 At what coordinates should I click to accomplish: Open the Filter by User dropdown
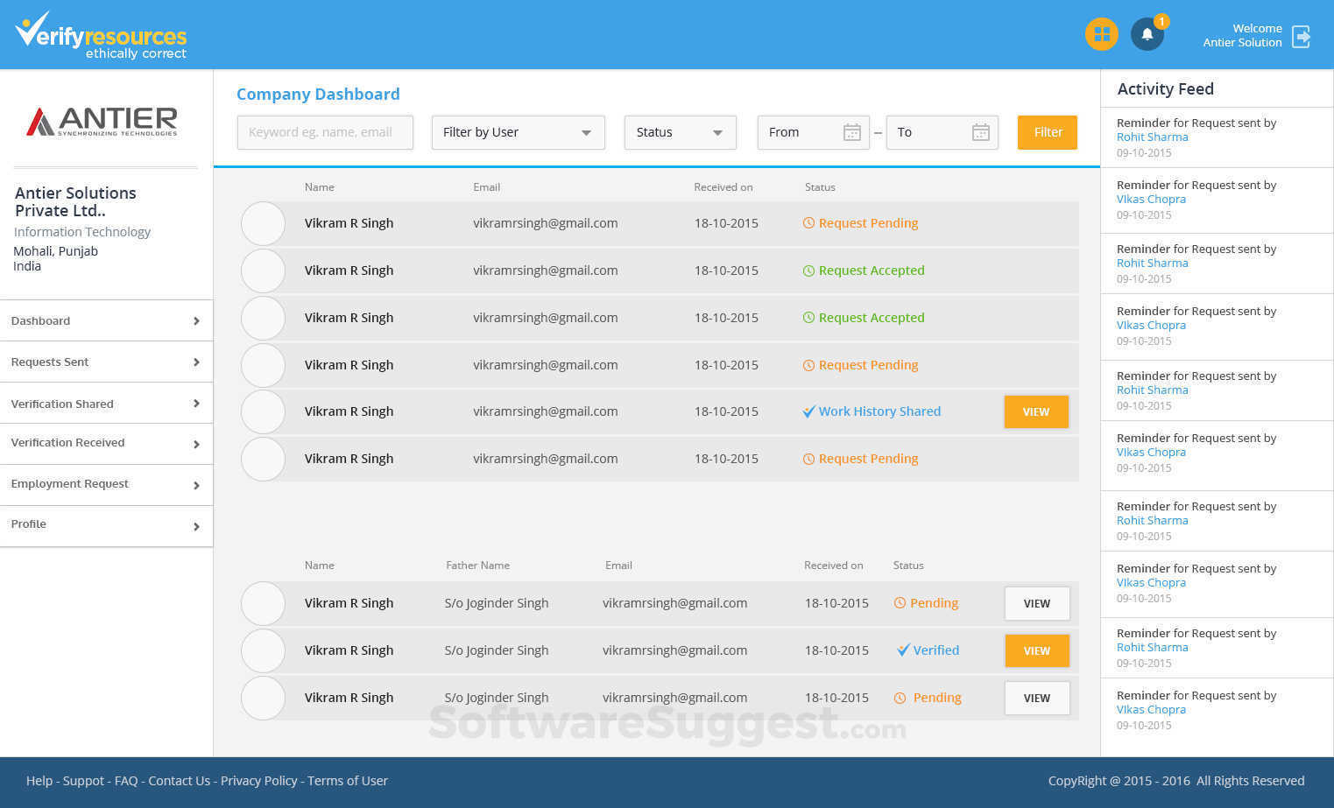click(517, 132)
